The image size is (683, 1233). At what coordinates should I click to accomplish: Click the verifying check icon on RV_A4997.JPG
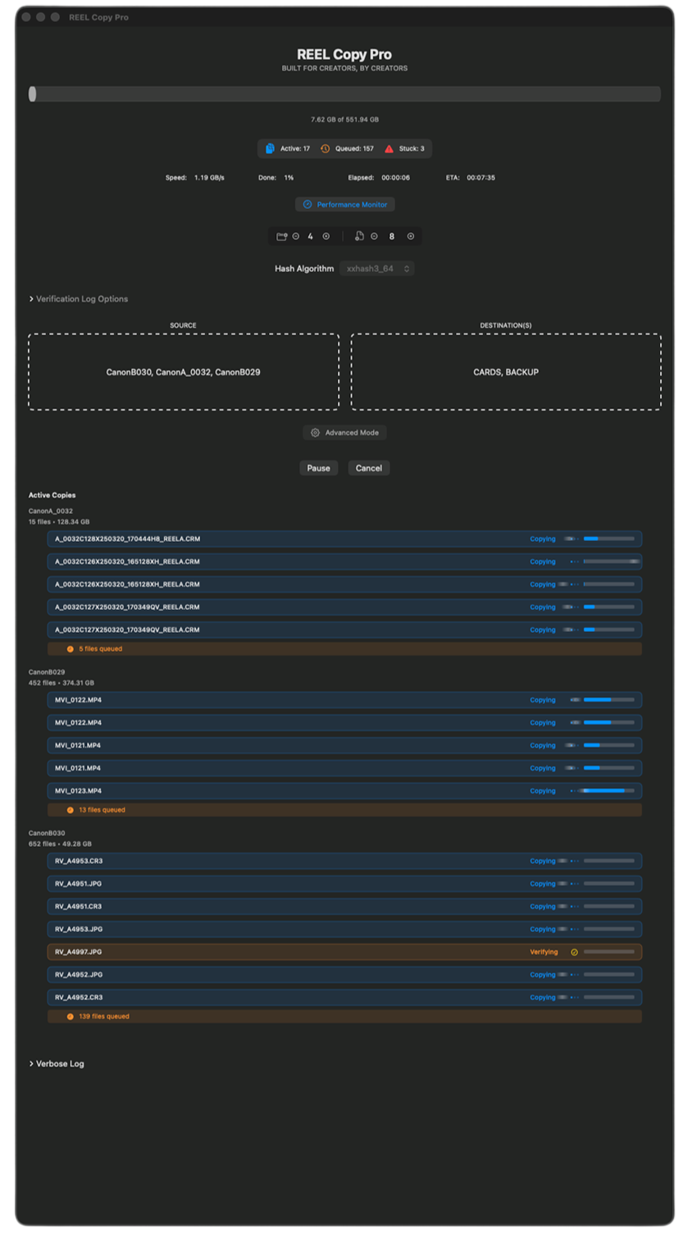[x=574, y=952]
